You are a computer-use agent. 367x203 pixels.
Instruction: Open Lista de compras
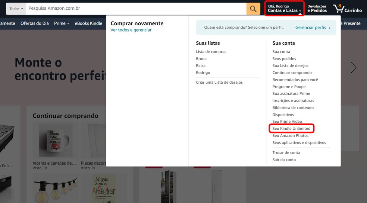point(211,52)
